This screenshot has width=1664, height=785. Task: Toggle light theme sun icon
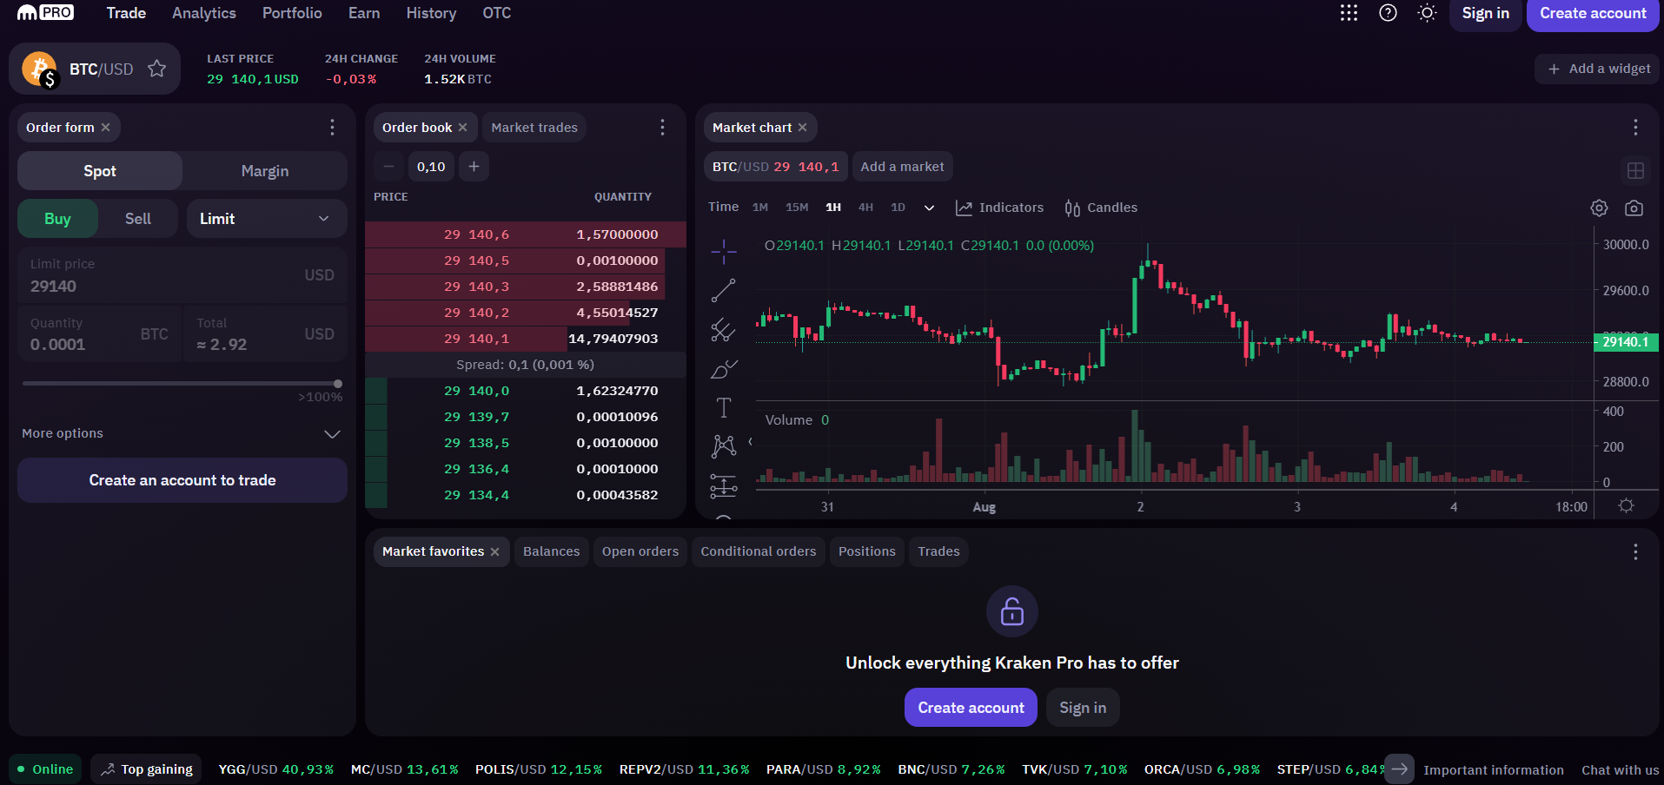(x=1427, y=13)
